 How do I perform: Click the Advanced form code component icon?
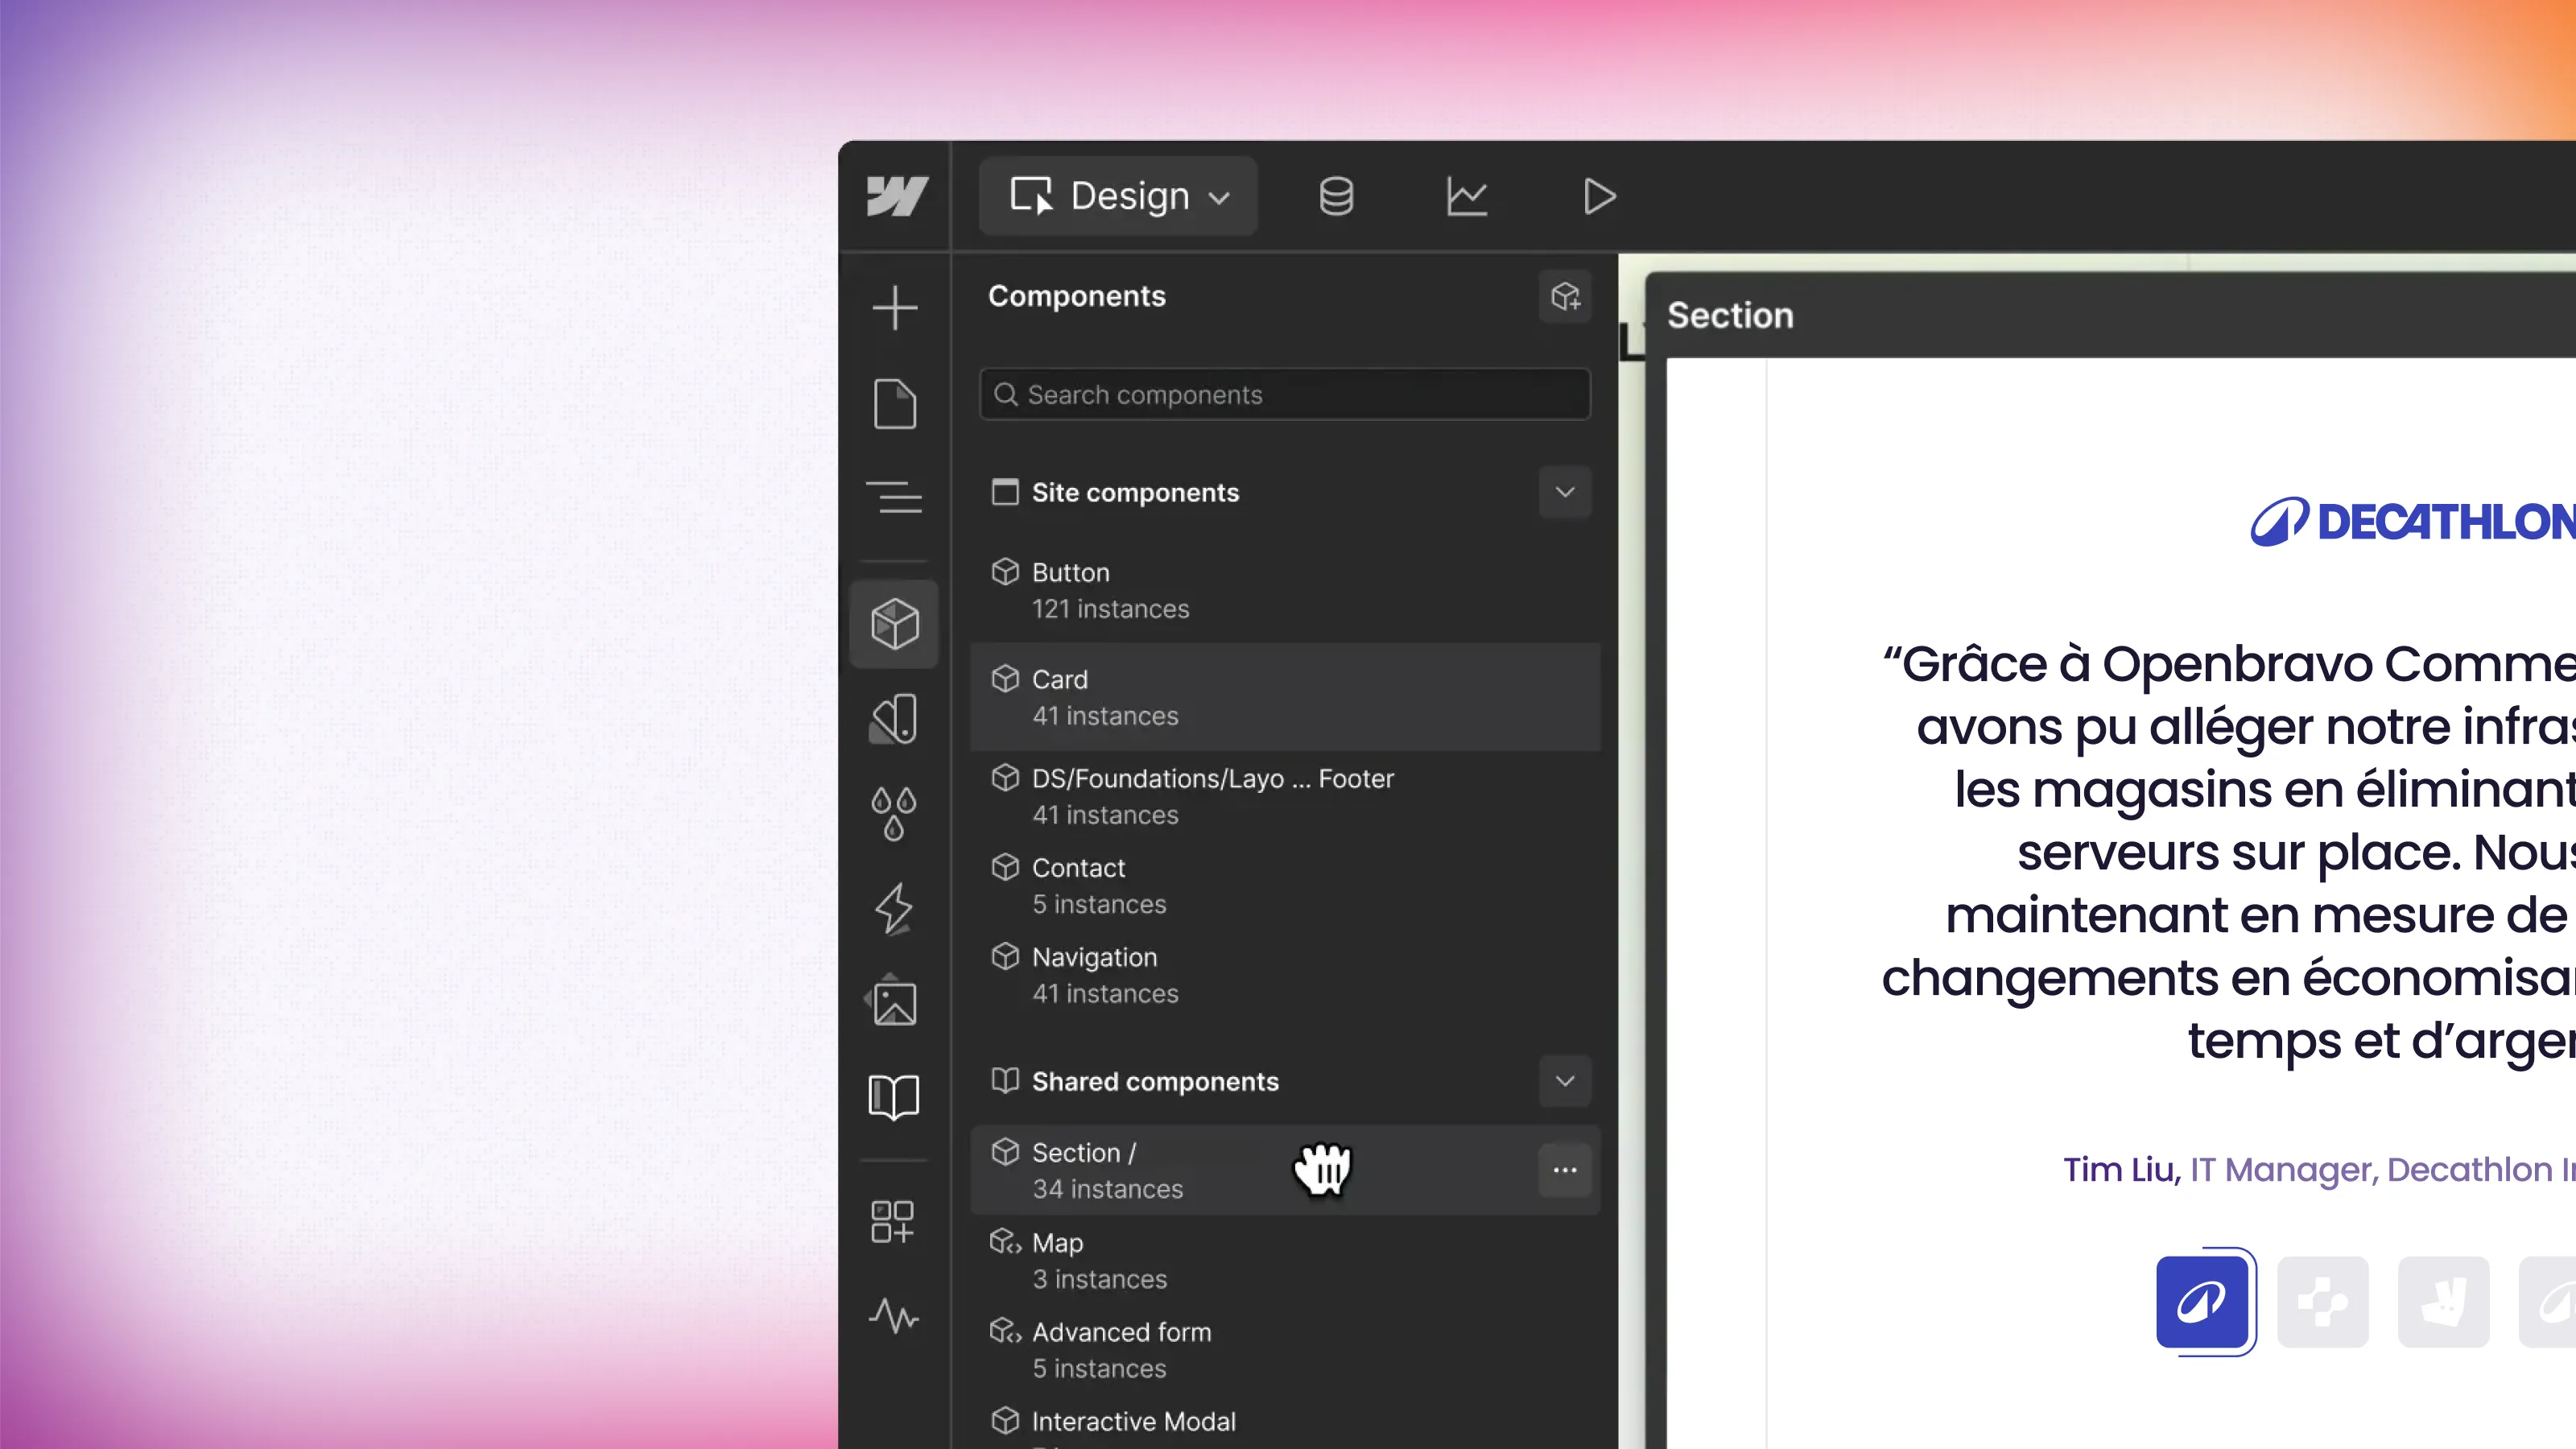[1005, 1331]
